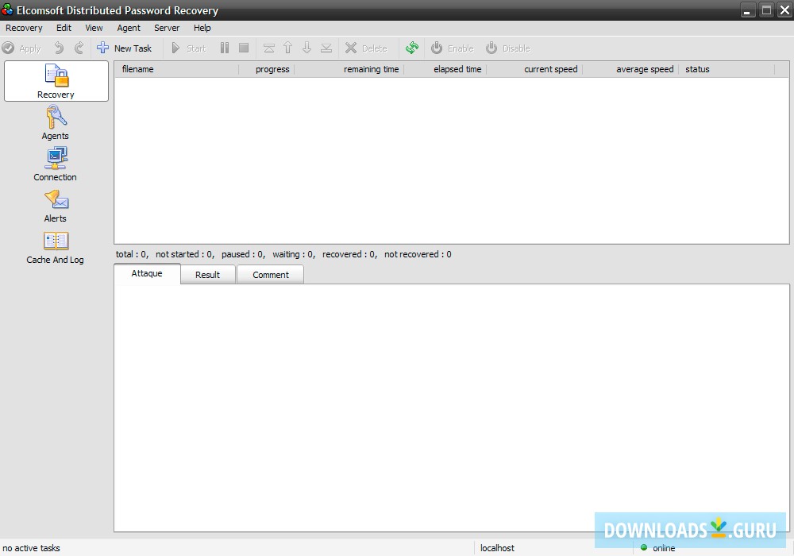Switch to the Attaque tab
This screenshot has height=556, width=794.
(x=147, y=273)
